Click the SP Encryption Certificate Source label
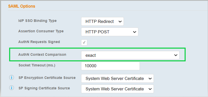 [47, 78]
